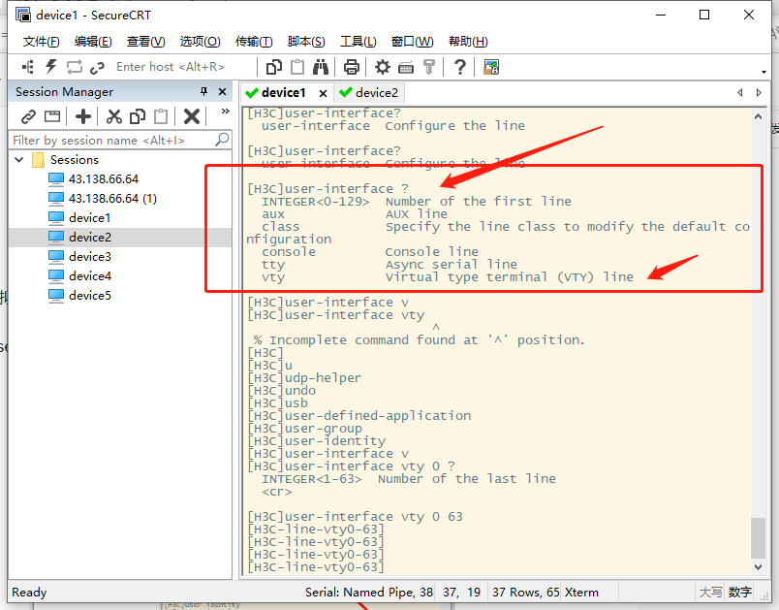Click the Help question mark icon
This screenshot has width=779, height=610.
tap(460, 67)
